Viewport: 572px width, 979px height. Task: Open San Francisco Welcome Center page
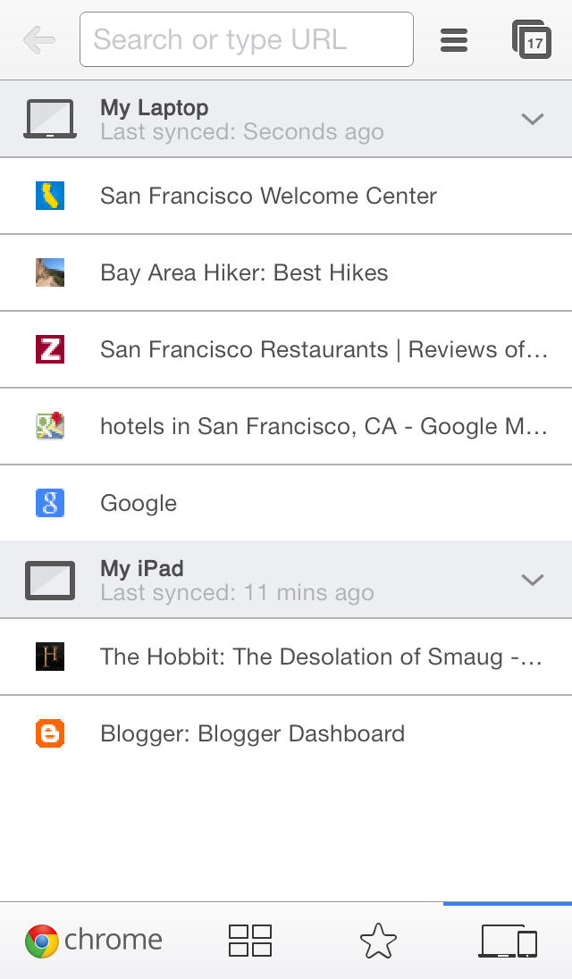[x=268, y=196]
